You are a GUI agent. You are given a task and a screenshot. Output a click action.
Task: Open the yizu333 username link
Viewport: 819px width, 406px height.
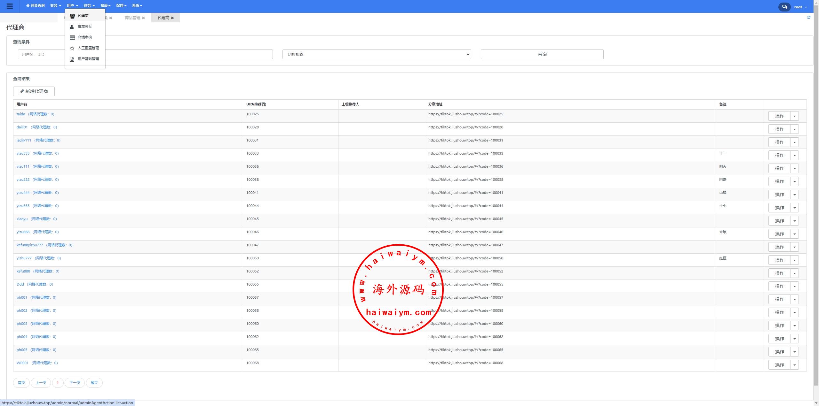pos(23,153)
